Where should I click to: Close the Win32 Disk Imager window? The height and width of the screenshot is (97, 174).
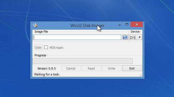click(136, 24)
